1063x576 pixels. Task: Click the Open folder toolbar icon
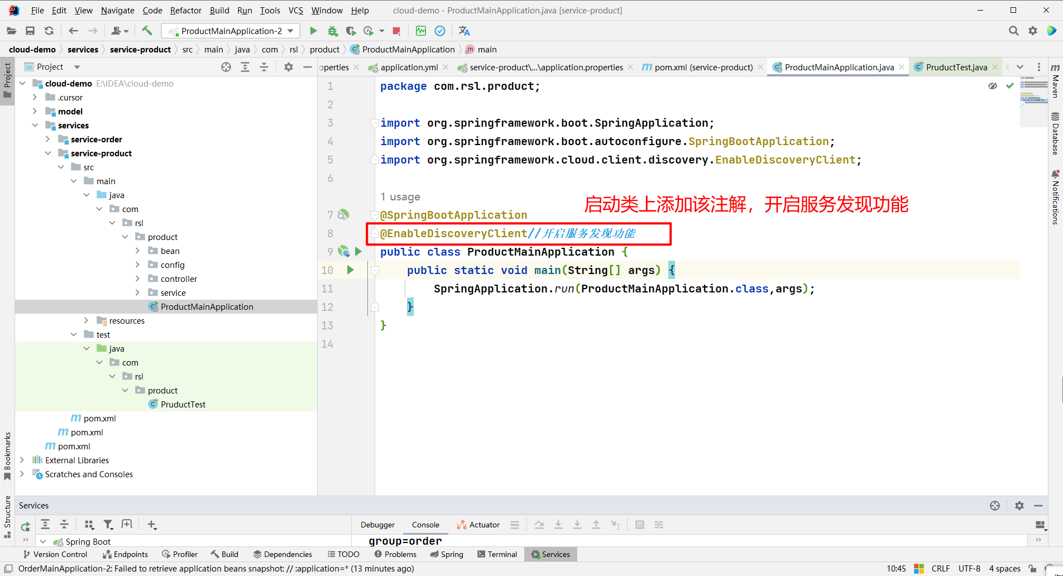click(11, 31)
